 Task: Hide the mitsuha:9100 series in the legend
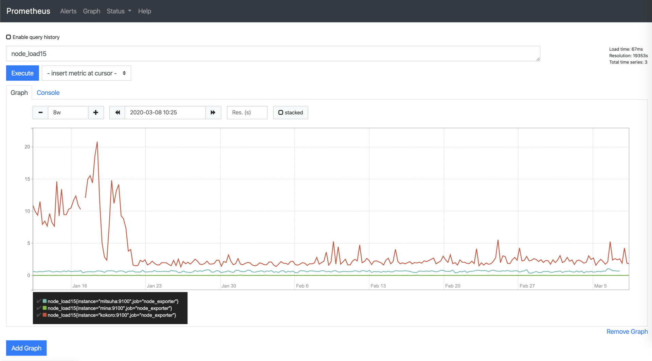(39, 301)
